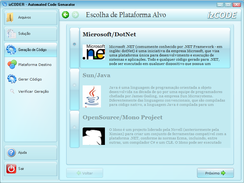Click the Ajuda question mark icon
Viewport: 244px width, 183px height.
pos(11,152)
